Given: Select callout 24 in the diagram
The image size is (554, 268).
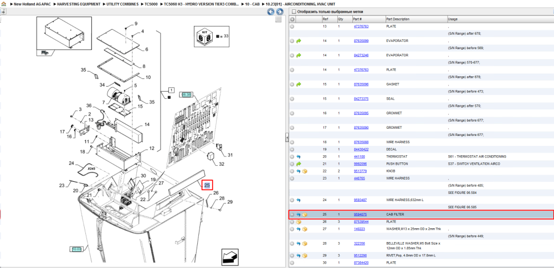Looking at the screenshot, I should click(71, 163).
